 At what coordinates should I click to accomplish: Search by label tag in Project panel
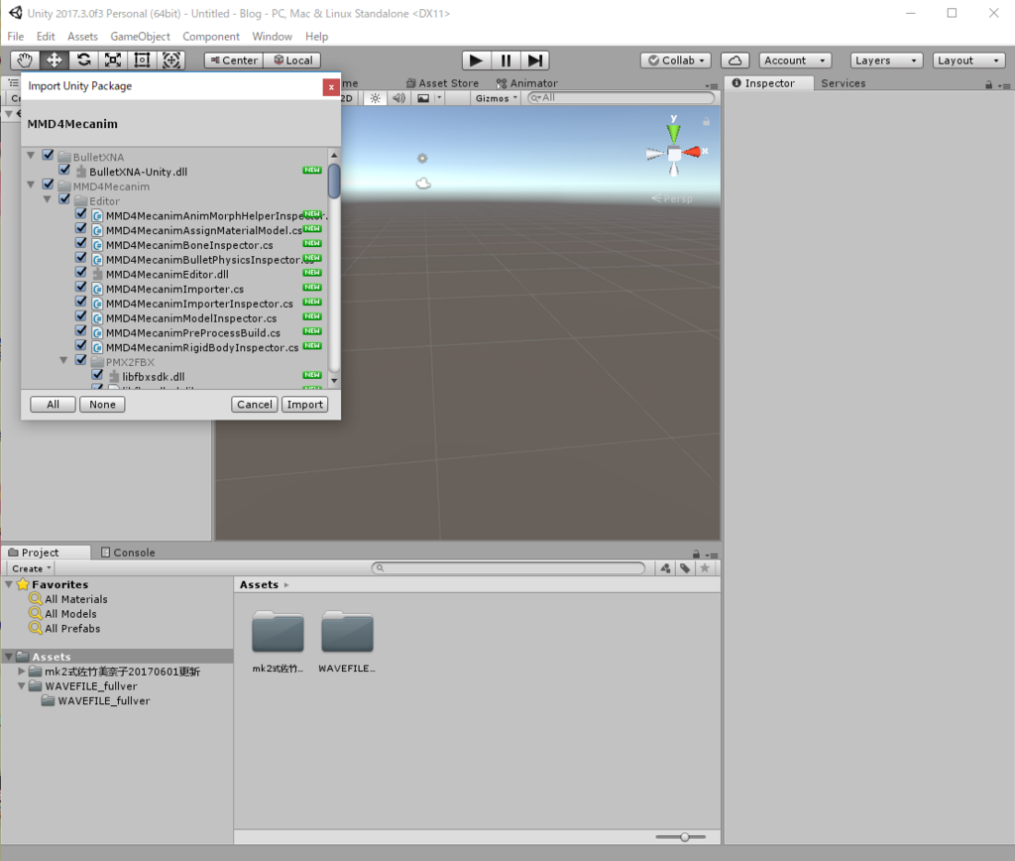(685, 568)
